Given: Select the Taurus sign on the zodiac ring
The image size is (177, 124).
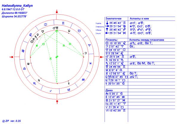Looking at the screenshot, I should 79,31.
